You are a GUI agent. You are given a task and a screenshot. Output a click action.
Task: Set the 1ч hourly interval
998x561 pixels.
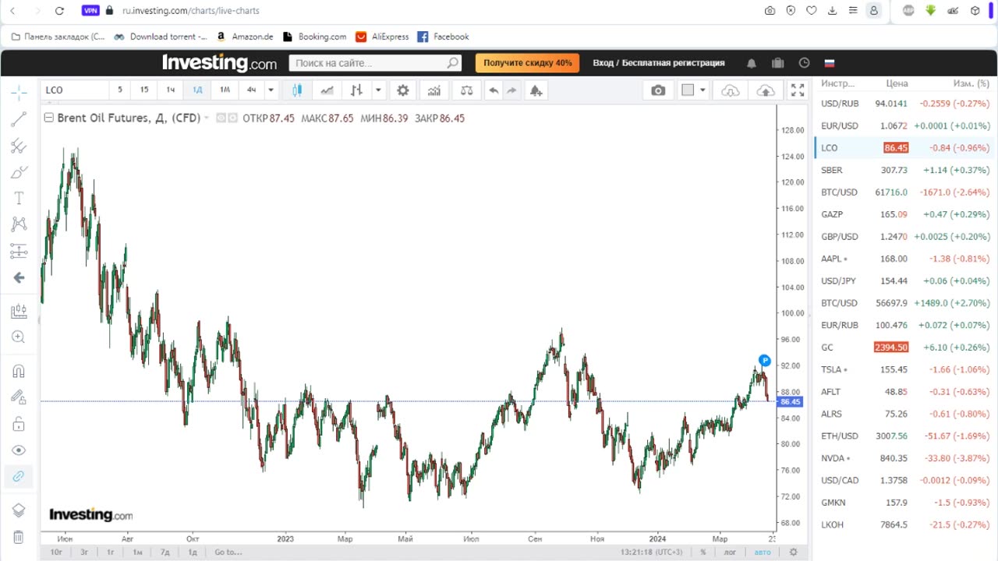coord(170,90)
